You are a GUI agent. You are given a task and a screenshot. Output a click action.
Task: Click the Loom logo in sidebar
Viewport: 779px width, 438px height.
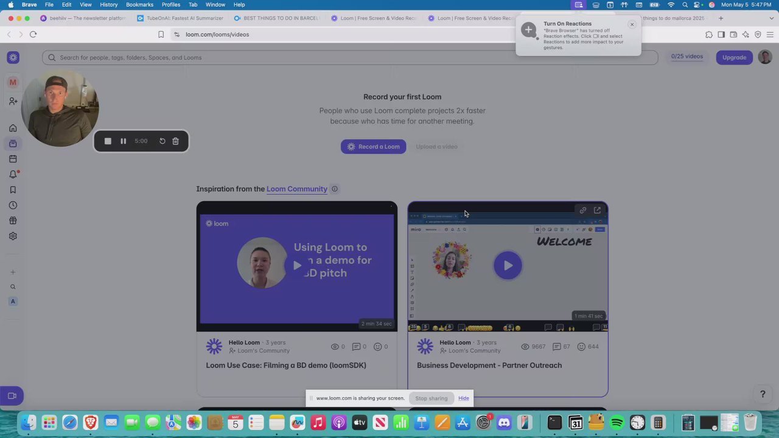pos(13,57)
